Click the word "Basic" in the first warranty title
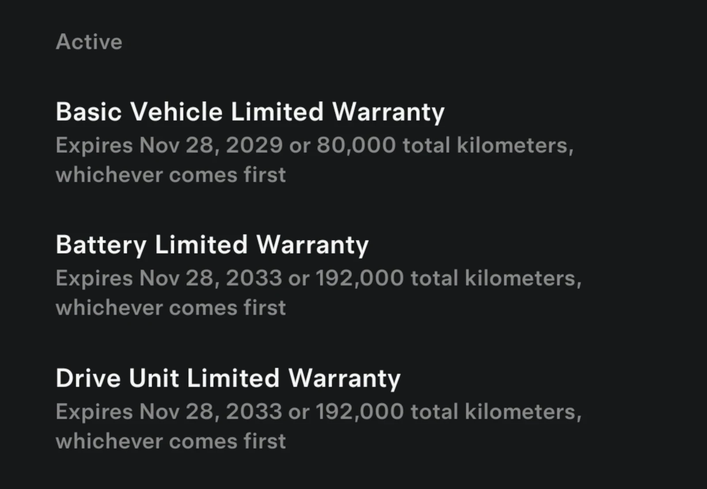 88,111
